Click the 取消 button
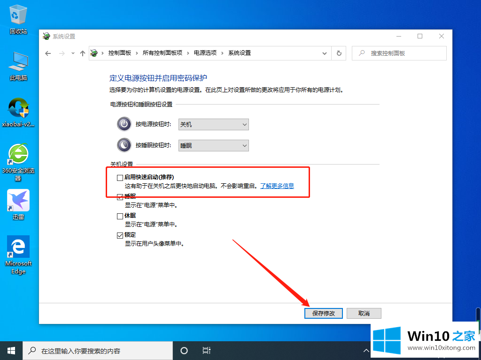The height and width of the screenshot is (360, 481). tap(364, 313)
